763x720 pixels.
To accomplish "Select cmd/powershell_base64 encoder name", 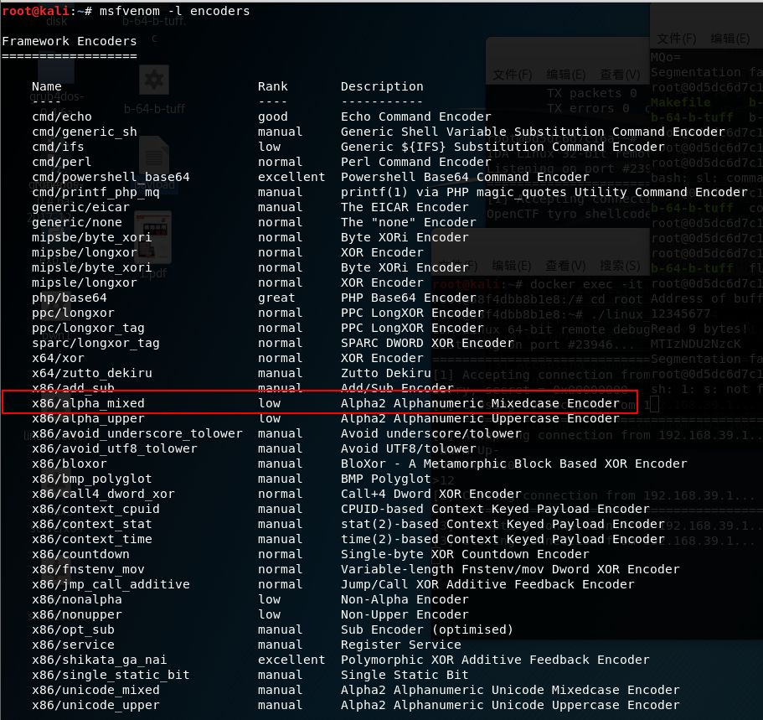I will [111, 177].
